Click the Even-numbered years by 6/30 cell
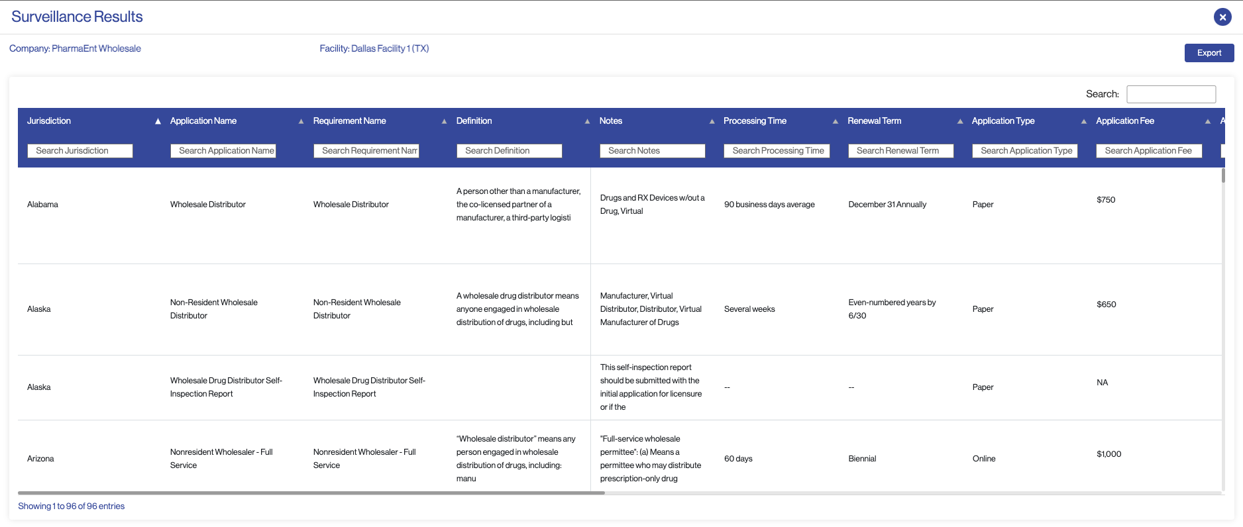This screenshot has width=1243, height=527. point(892,309)
